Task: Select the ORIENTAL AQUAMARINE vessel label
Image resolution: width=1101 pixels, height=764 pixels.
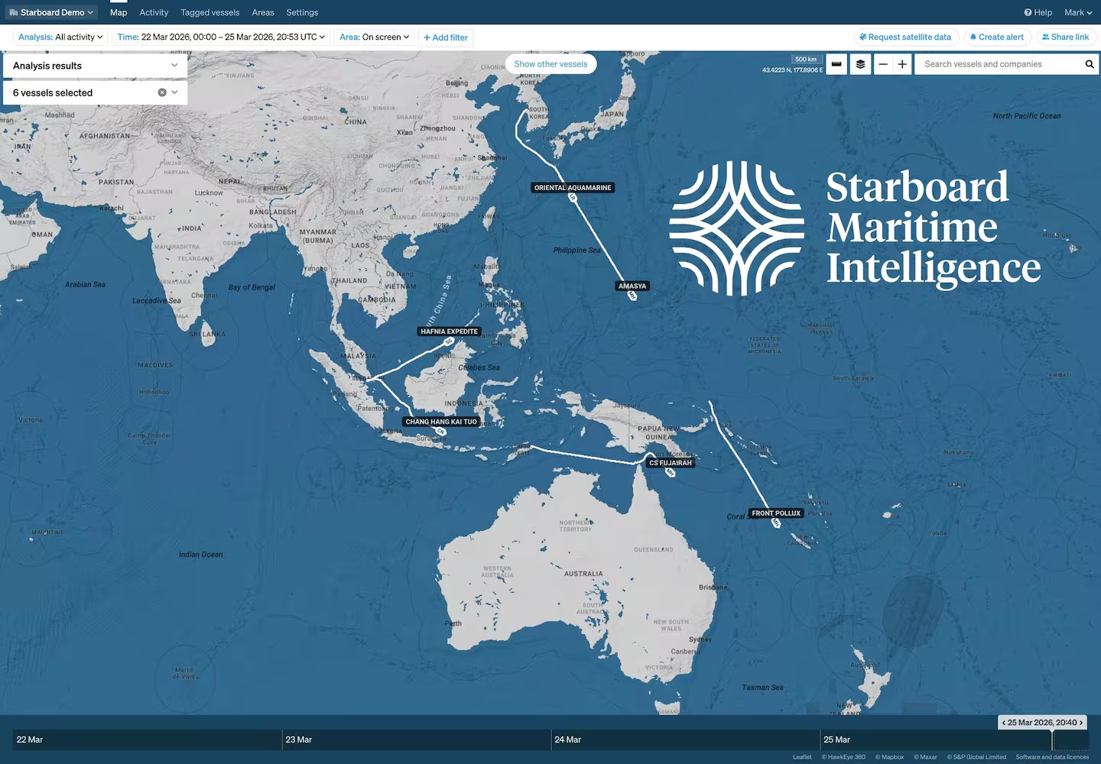Action: point(573,187)
